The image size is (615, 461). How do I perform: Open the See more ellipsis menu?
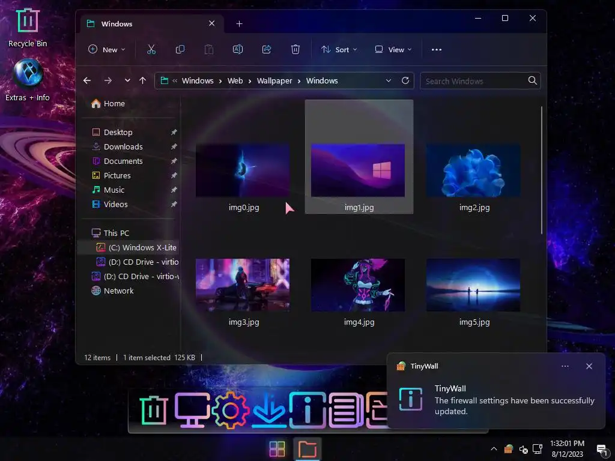tap(437, 49)
